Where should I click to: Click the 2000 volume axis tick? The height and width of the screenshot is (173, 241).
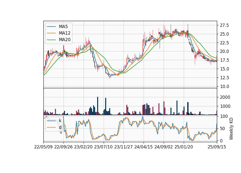tap(225, 97)
